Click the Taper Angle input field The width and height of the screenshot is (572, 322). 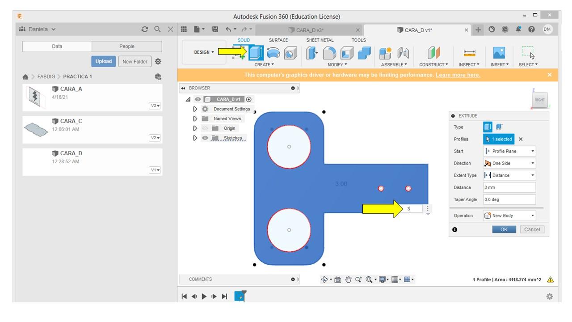(x=509, y=199)
